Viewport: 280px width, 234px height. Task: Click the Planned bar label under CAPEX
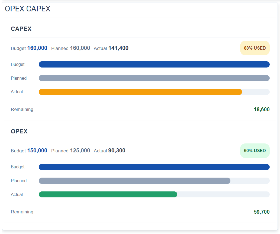point(19,78)
